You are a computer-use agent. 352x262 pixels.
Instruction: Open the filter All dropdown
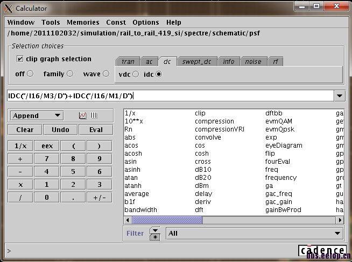[x=255, y=234]
